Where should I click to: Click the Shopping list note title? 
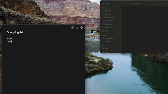click(x=15, y=32)
